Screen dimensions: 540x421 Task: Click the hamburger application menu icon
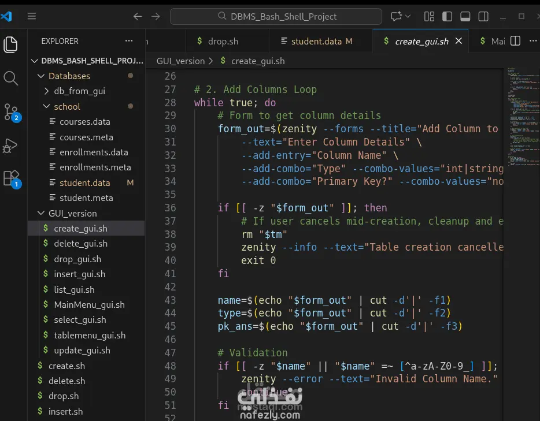pos(32,16)
